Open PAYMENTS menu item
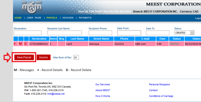Image resolution: width=201 pixels, height=102 pixels. pyautogui.click(x=85, y=18)
